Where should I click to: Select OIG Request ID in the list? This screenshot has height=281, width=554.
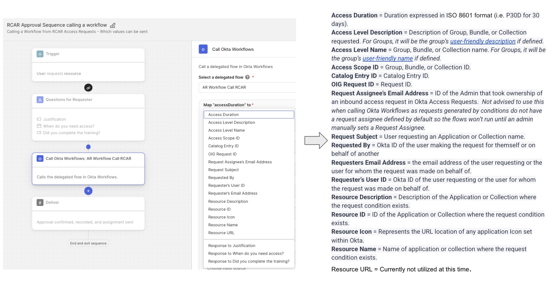tap(222, 154)
